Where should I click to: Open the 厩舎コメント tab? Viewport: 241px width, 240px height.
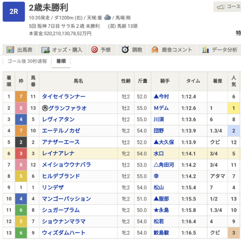click(x=172, y=50)
